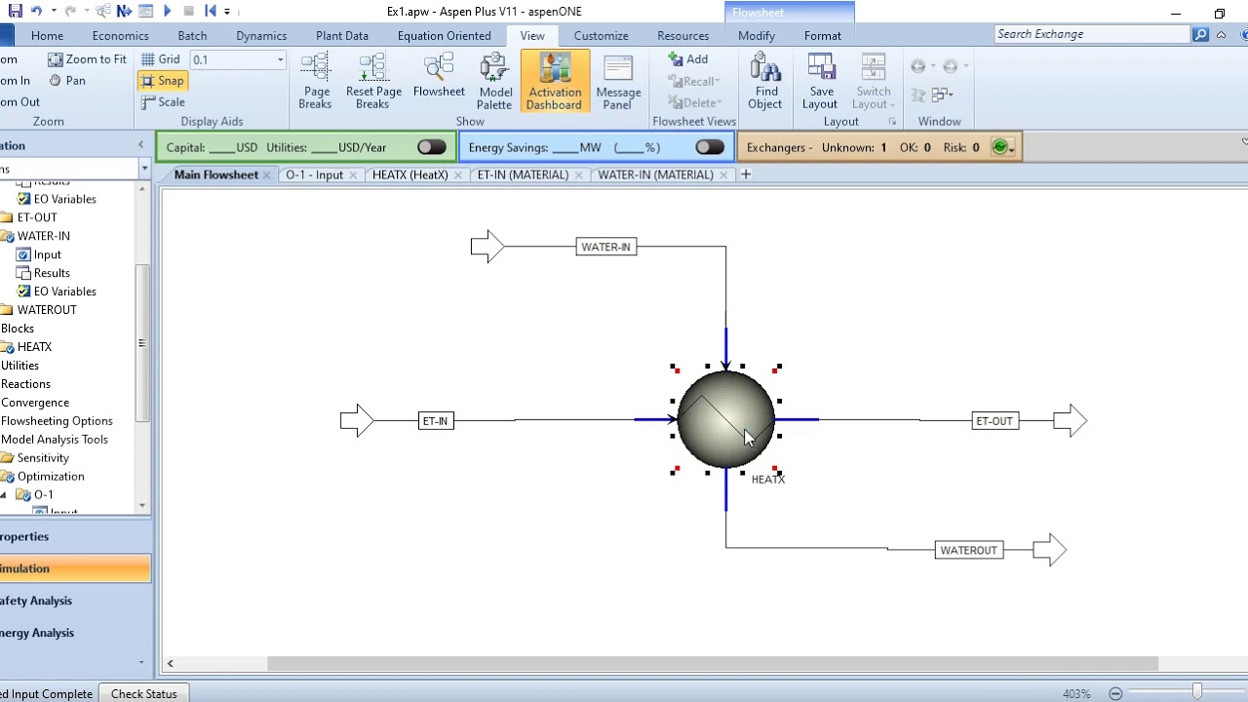The image size is (1248, 702).
Task: Toggle the Scale display aid
Action: pos(163,102)
